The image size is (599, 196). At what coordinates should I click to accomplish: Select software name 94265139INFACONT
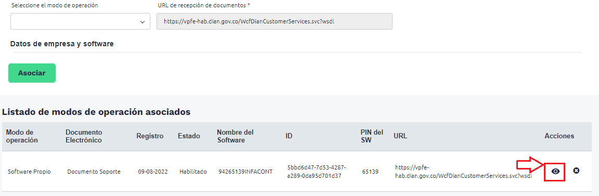pyautogui.click(x=245, y=172)
